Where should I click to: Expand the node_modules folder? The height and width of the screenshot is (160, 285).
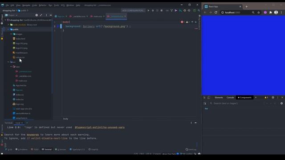click(8, 25)
